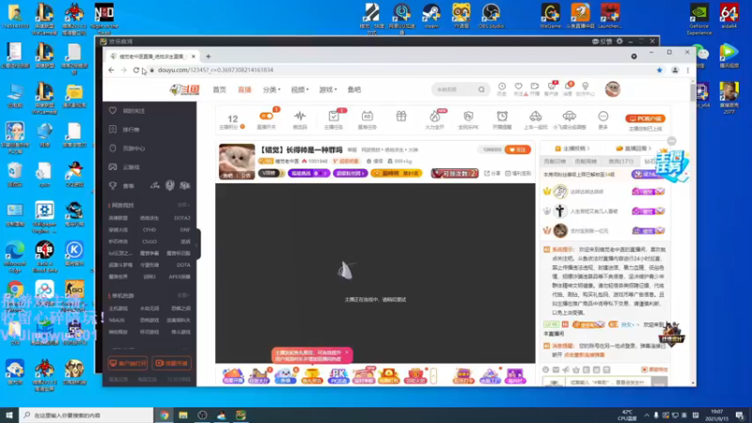Open the 更多 three-dots more icon
The width and height of the screenshot is (752, 423).
(603, 116)
